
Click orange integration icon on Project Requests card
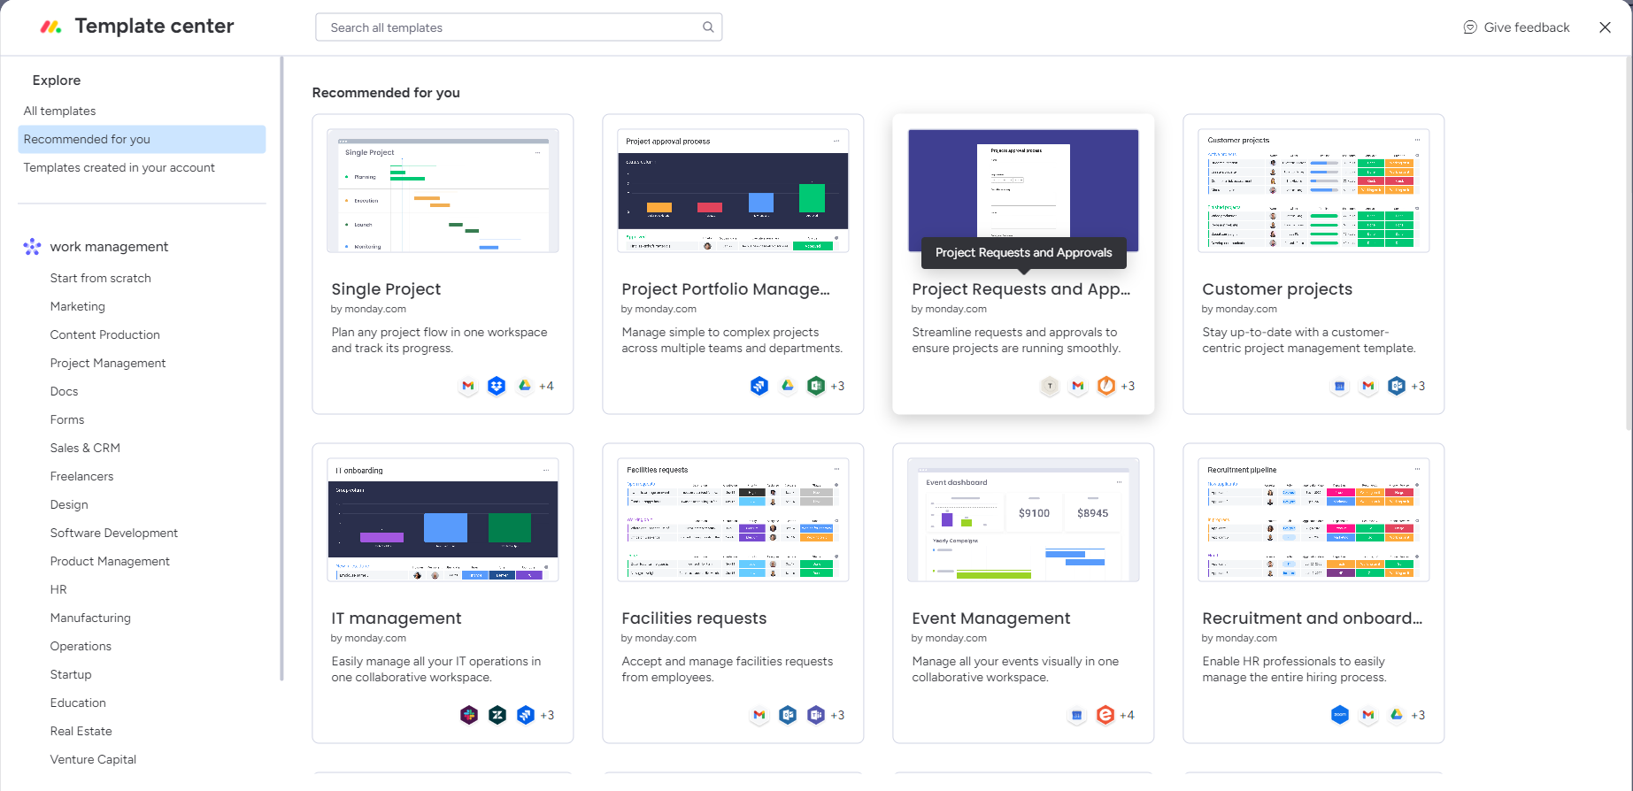point(1106,386)
